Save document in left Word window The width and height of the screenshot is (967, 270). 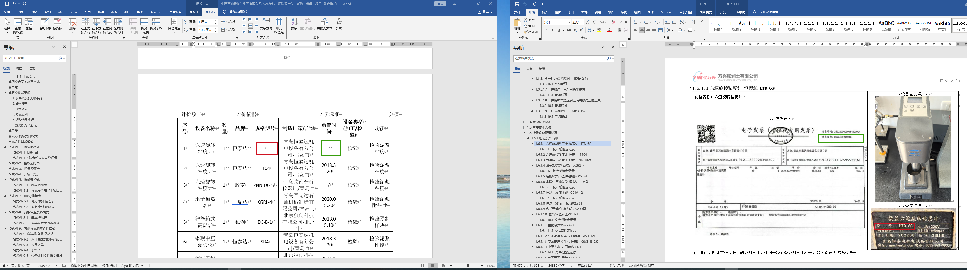point(7,4)
